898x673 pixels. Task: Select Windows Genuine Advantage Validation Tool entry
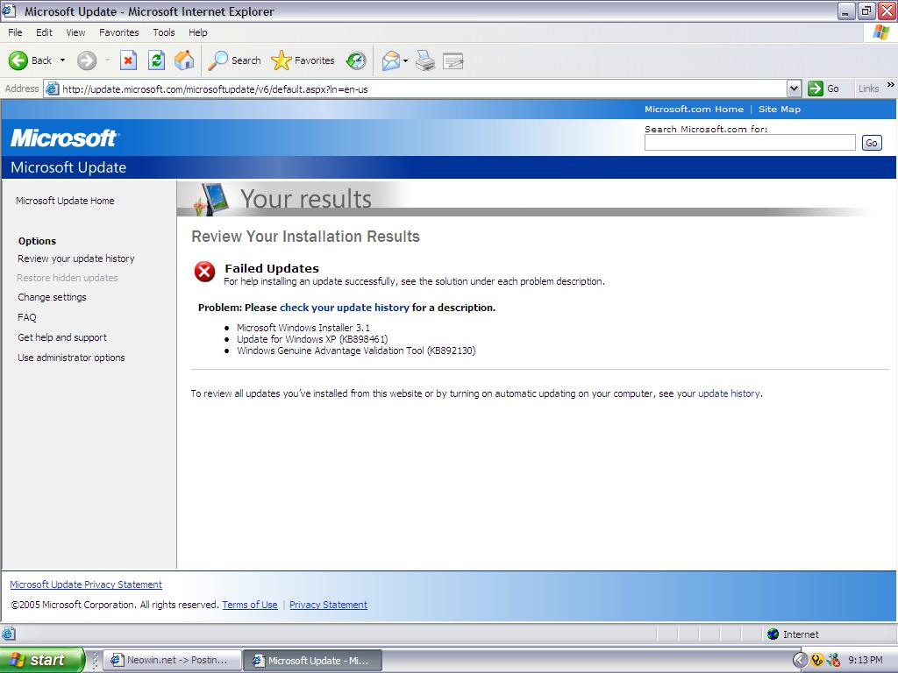click(x=356, y=351)
